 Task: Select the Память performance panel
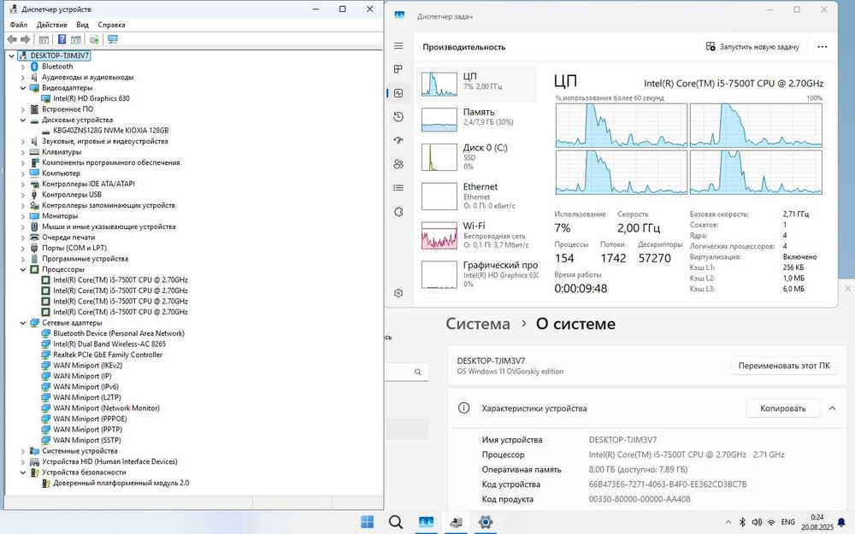pos(476,120)
